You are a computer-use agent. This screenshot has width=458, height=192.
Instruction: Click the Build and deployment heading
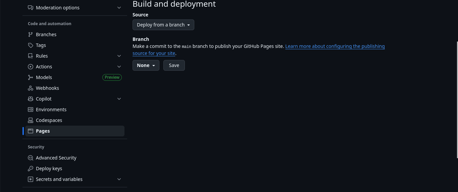(x=174, y=4)
